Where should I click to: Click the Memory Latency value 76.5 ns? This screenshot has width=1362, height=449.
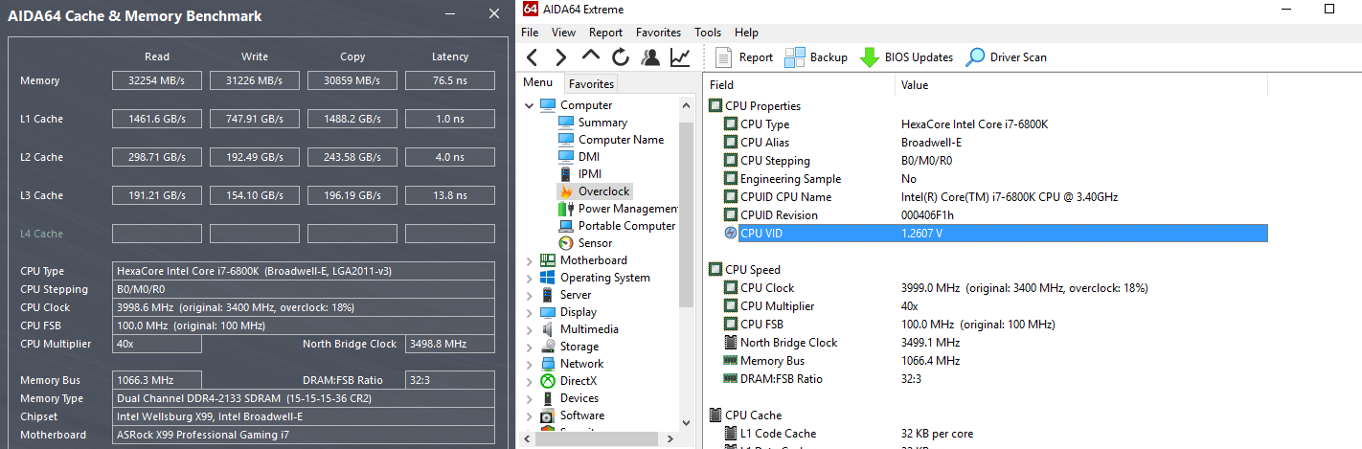click(449, 80)
